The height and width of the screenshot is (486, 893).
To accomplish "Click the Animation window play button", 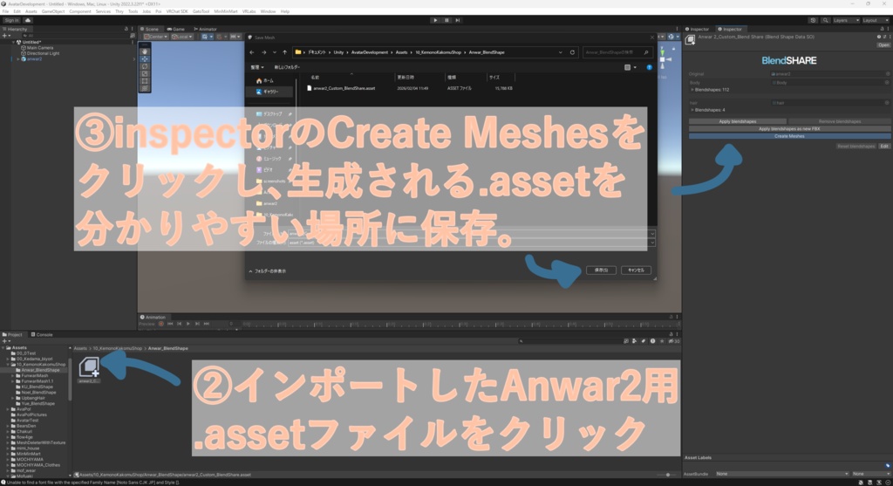I will [x=188, y=324].
